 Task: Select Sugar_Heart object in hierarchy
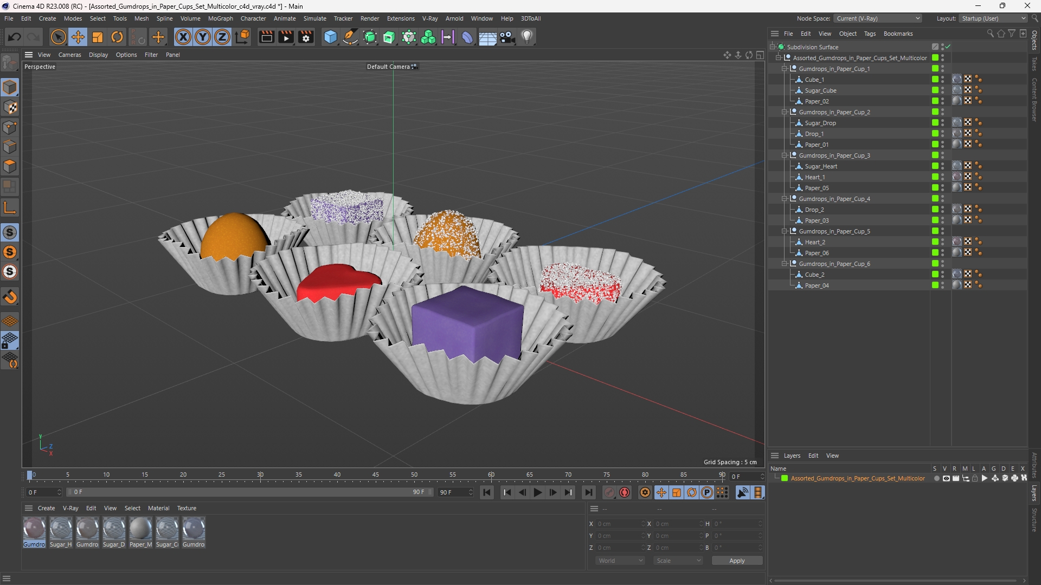[x=821, y=166]
